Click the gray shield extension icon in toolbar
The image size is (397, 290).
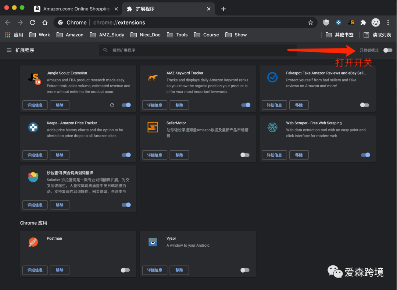[326, 22]
